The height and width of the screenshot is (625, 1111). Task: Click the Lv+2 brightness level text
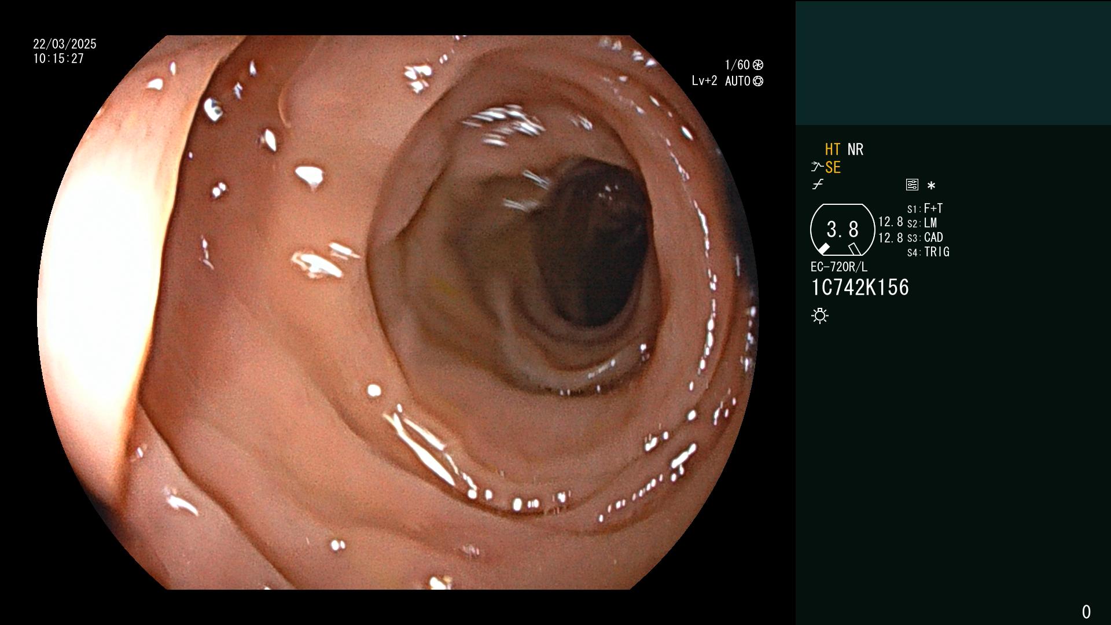[704, 81]
